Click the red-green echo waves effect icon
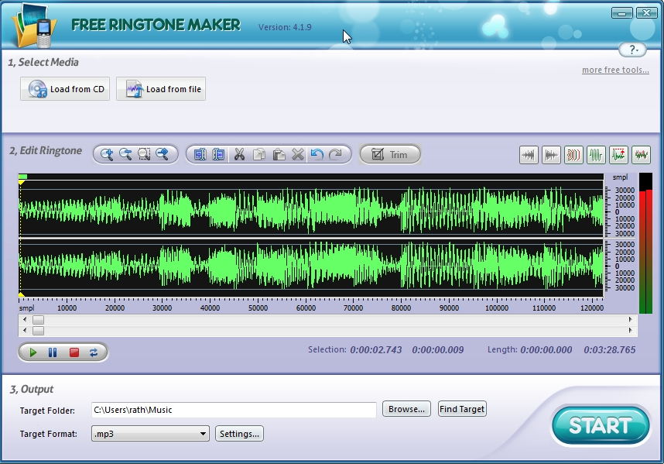This screenshot has height=464, width=664. (573, 155)
